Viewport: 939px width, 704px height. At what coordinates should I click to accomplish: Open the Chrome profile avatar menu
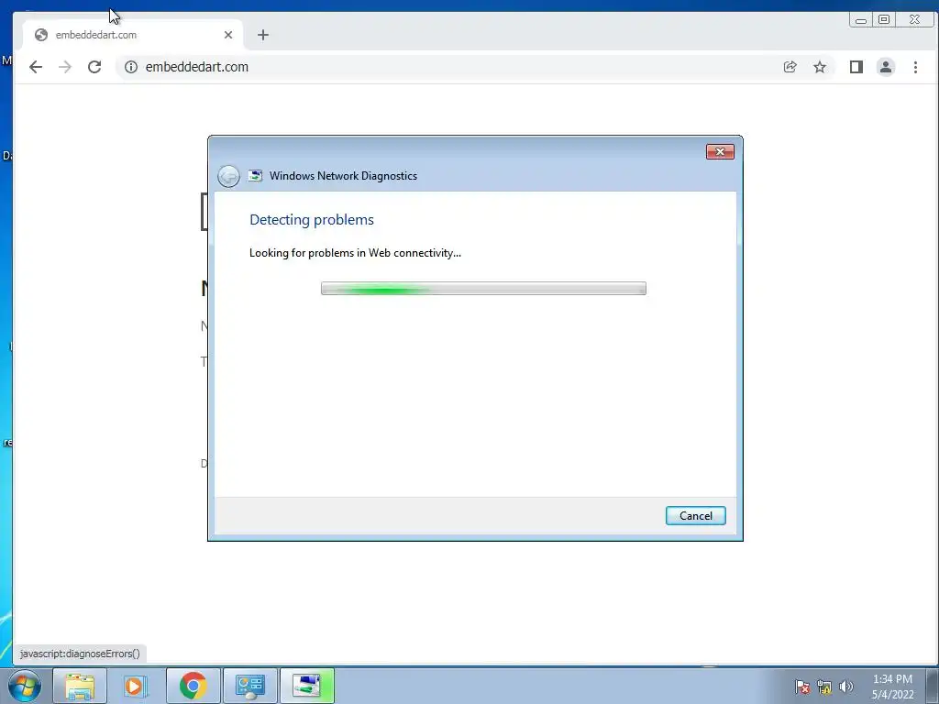(886, 67)
